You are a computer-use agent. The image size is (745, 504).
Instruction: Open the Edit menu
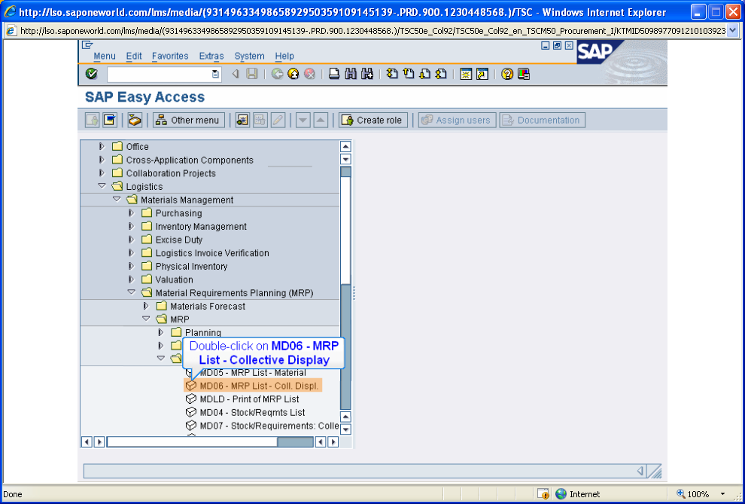coord(134,56)
